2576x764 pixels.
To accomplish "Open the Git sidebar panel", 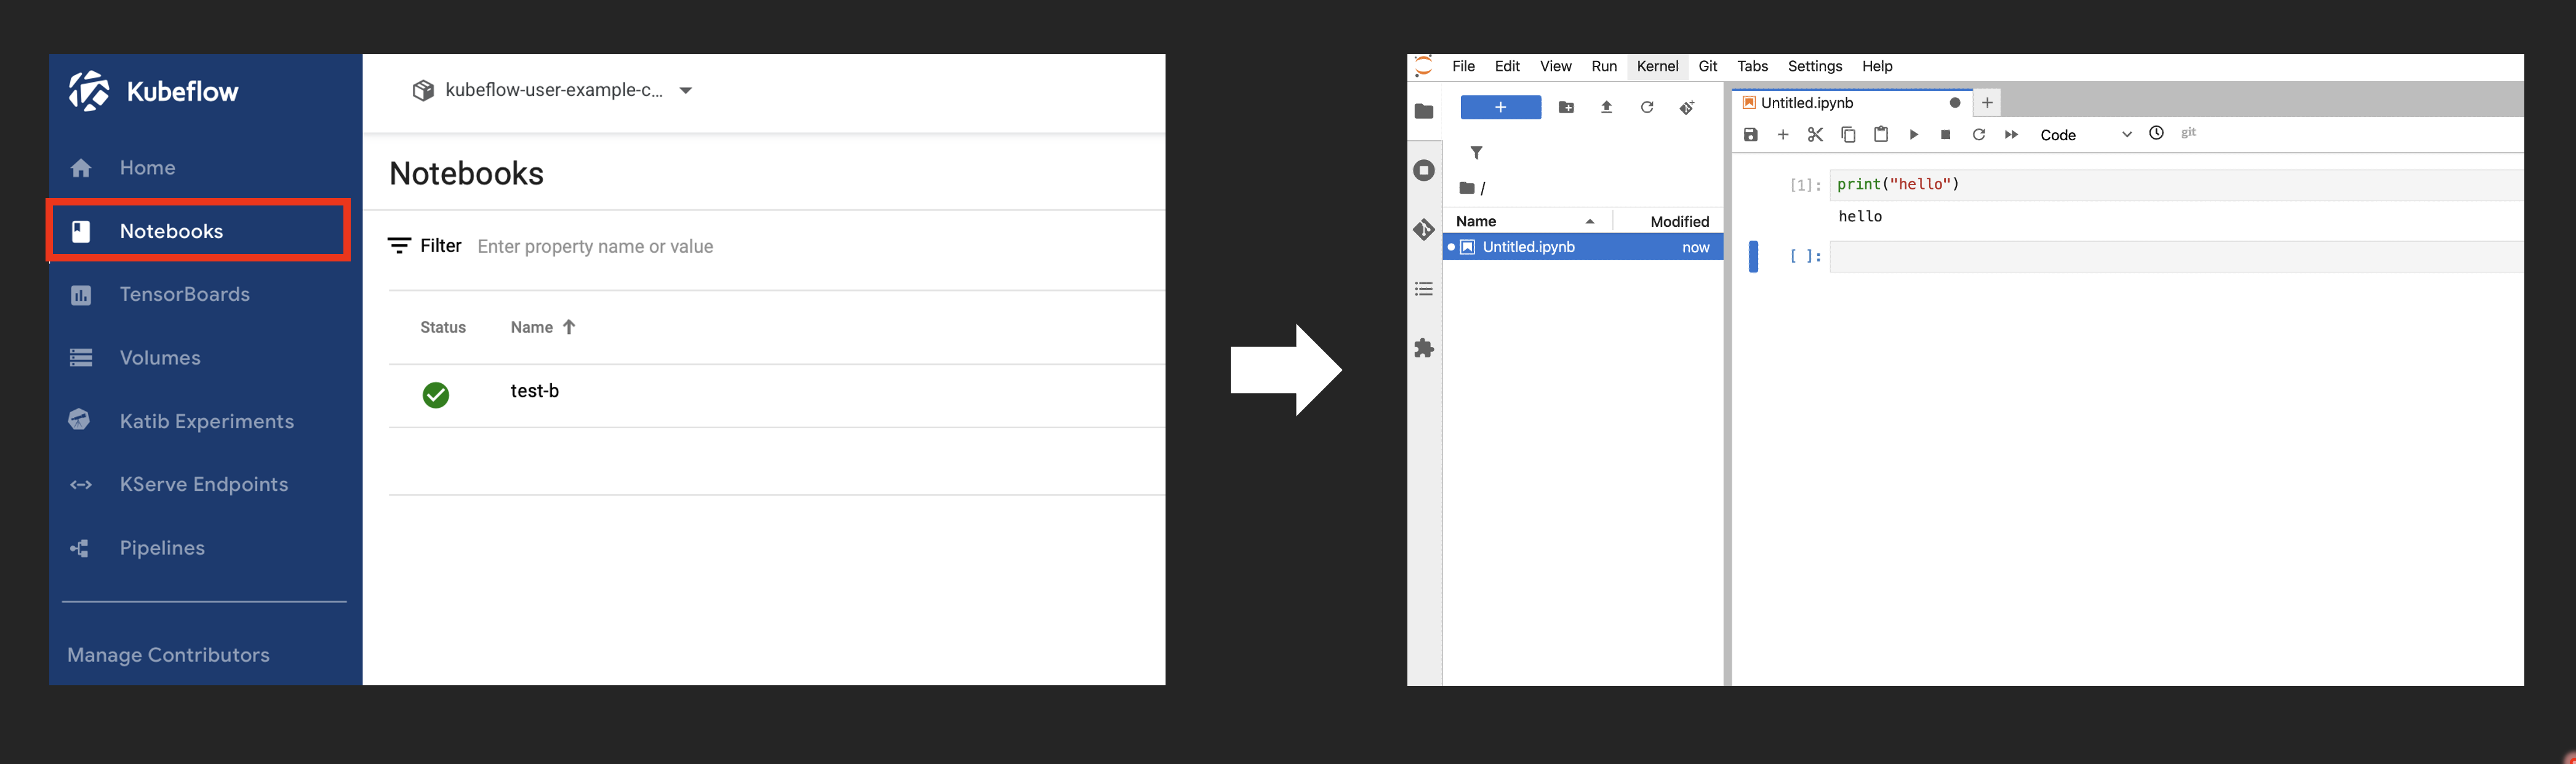I will coord(1424,230).
